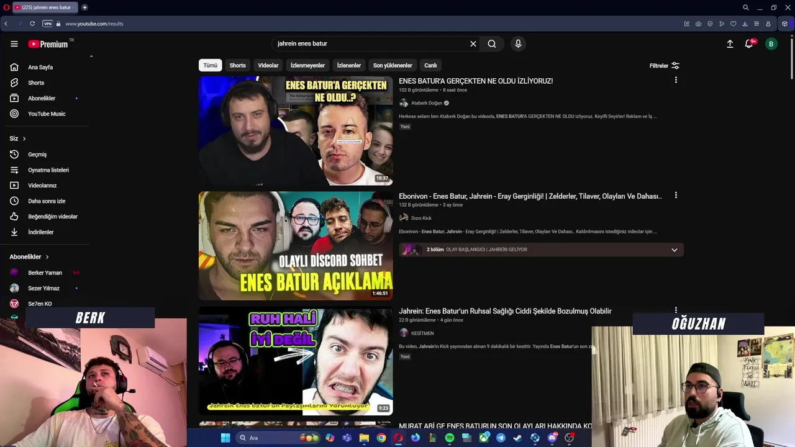
Task: Click the magnifier search button
Action: [x=492, y=44]
